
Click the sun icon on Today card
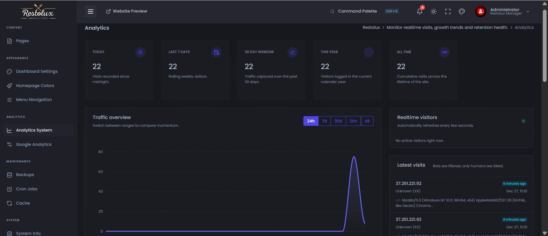[140, 52]
